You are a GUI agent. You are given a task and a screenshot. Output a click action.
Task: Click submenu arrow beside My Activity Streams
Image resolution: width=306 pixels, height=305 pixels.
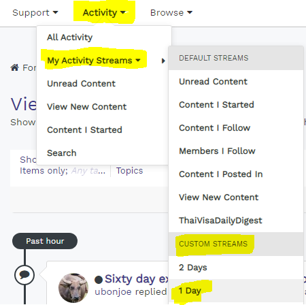(163, 61)
